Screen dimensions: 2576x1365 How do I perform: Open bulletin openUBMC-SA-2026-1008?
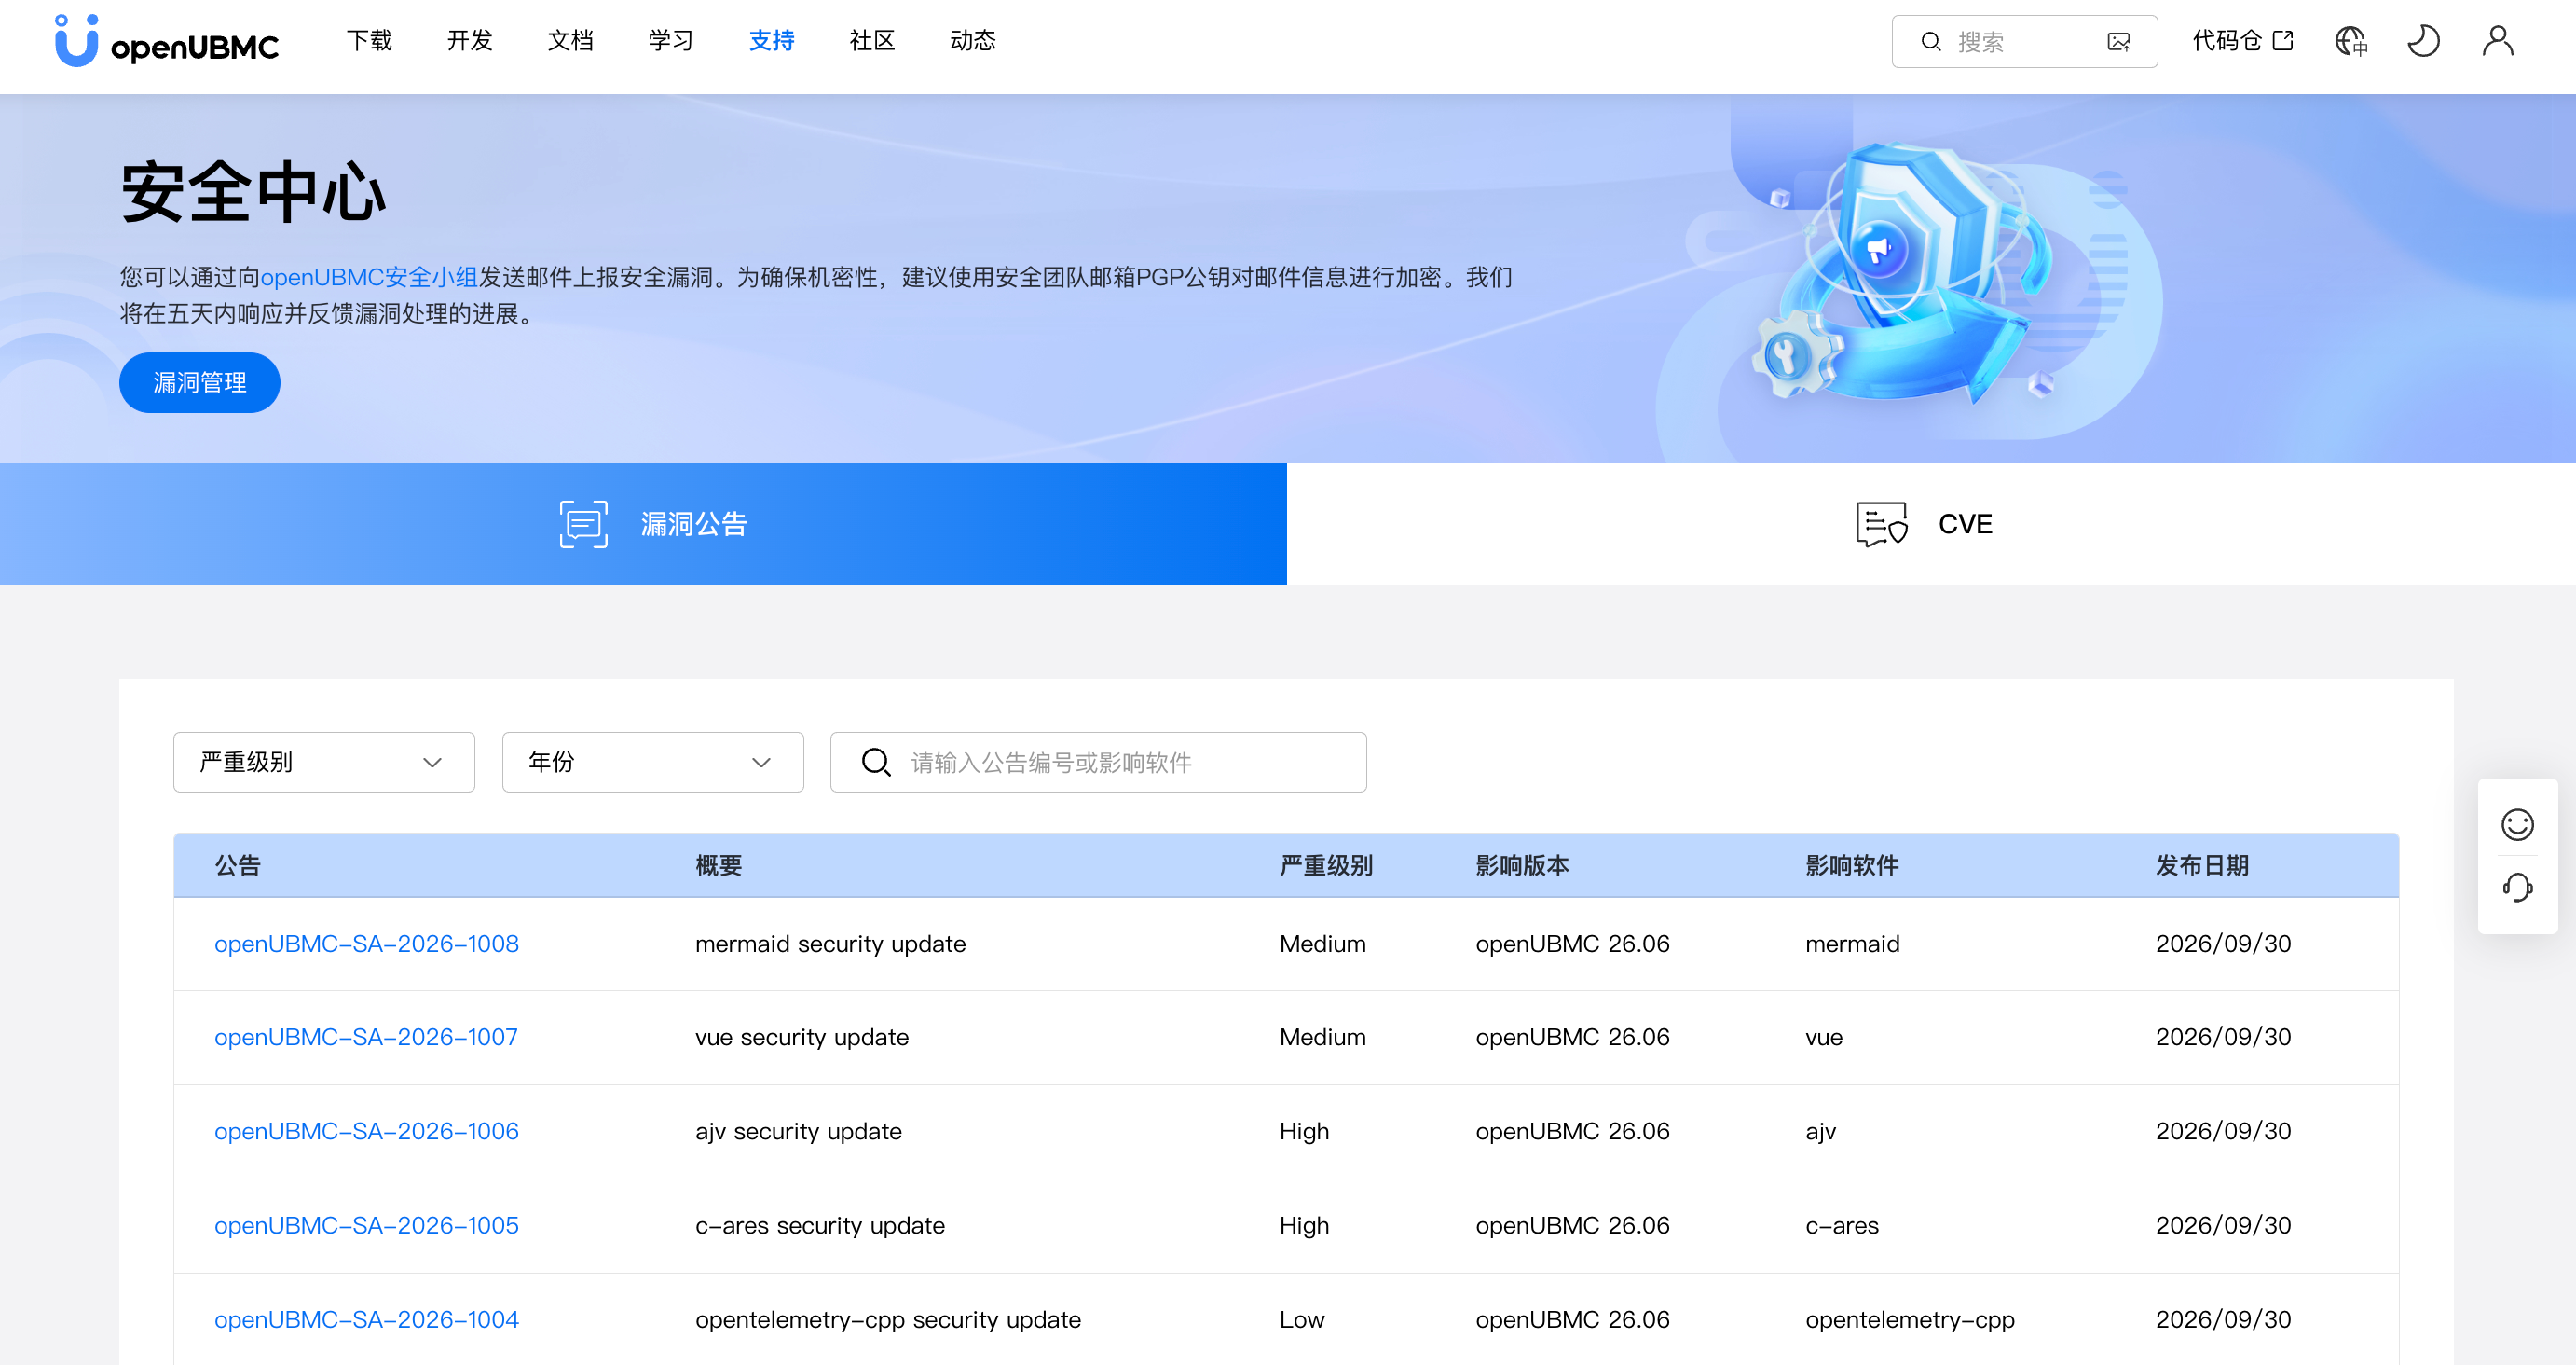[x=366, y=944]
